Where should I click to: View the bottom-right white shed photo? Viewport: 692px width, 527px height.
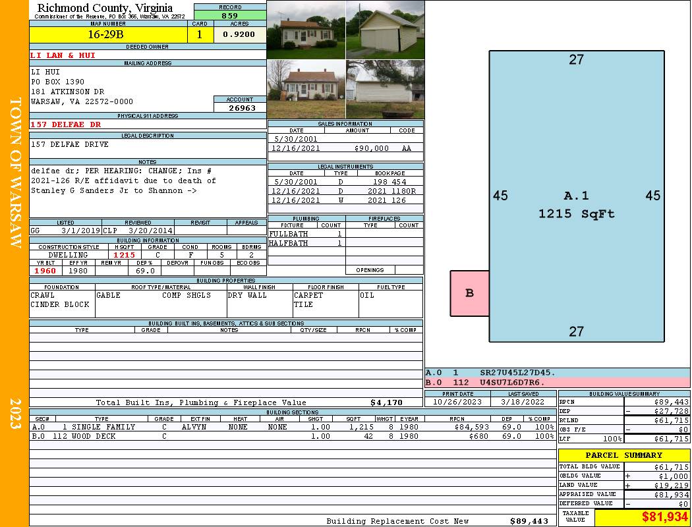385,89
